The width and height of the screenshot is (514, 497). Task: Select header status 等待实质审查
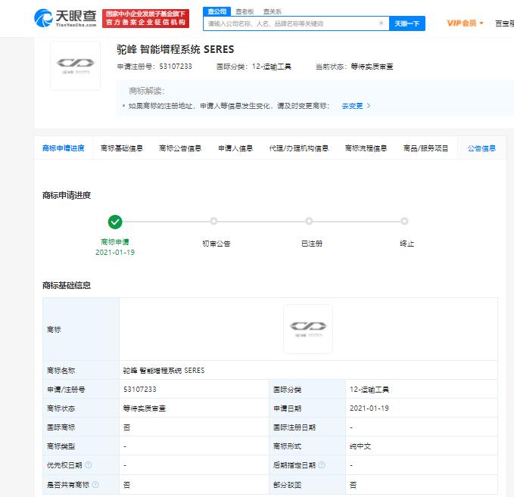pyautogui.click(x=372, y=67)
